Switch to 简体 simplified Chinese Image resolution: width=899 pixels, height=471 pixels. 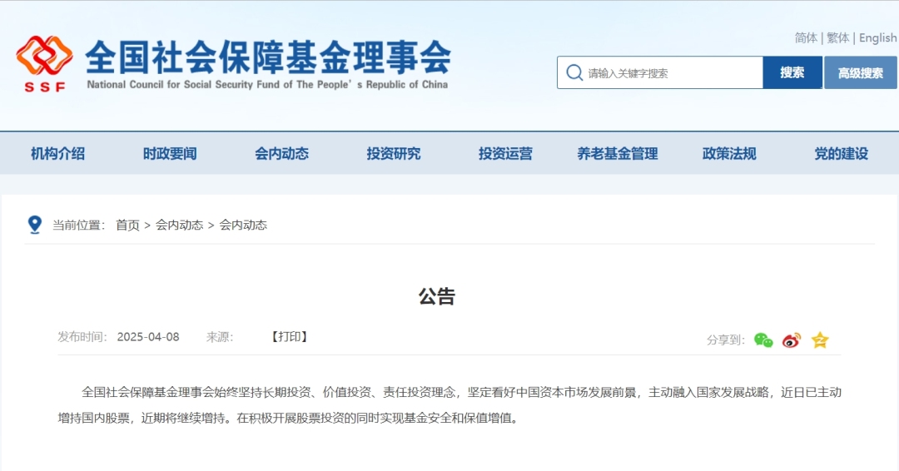pyautogui.click(x=805, y=38)
